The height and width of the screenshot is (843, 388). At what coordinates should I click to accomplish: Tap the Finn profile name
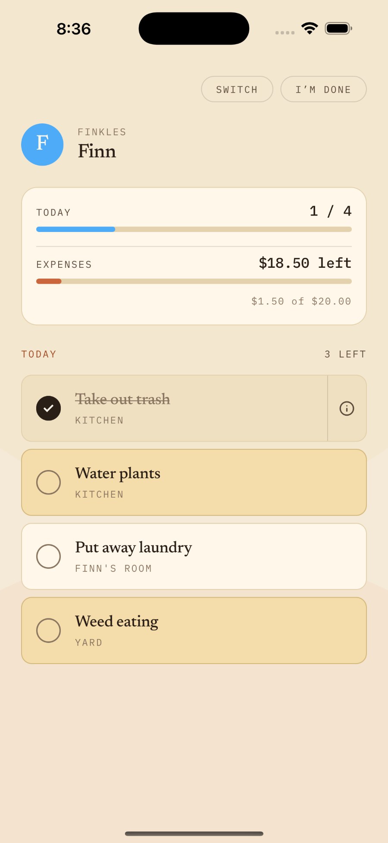tap(97, 151)
